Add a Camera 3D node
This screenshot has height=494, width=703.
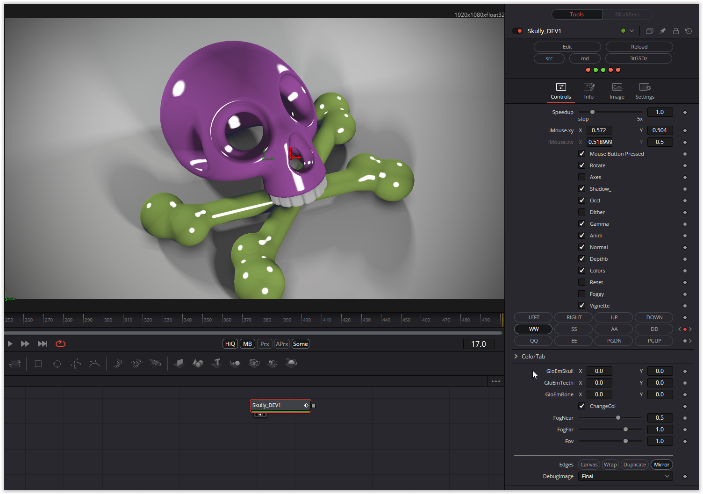pyautogui.click(x=254, y=363)
